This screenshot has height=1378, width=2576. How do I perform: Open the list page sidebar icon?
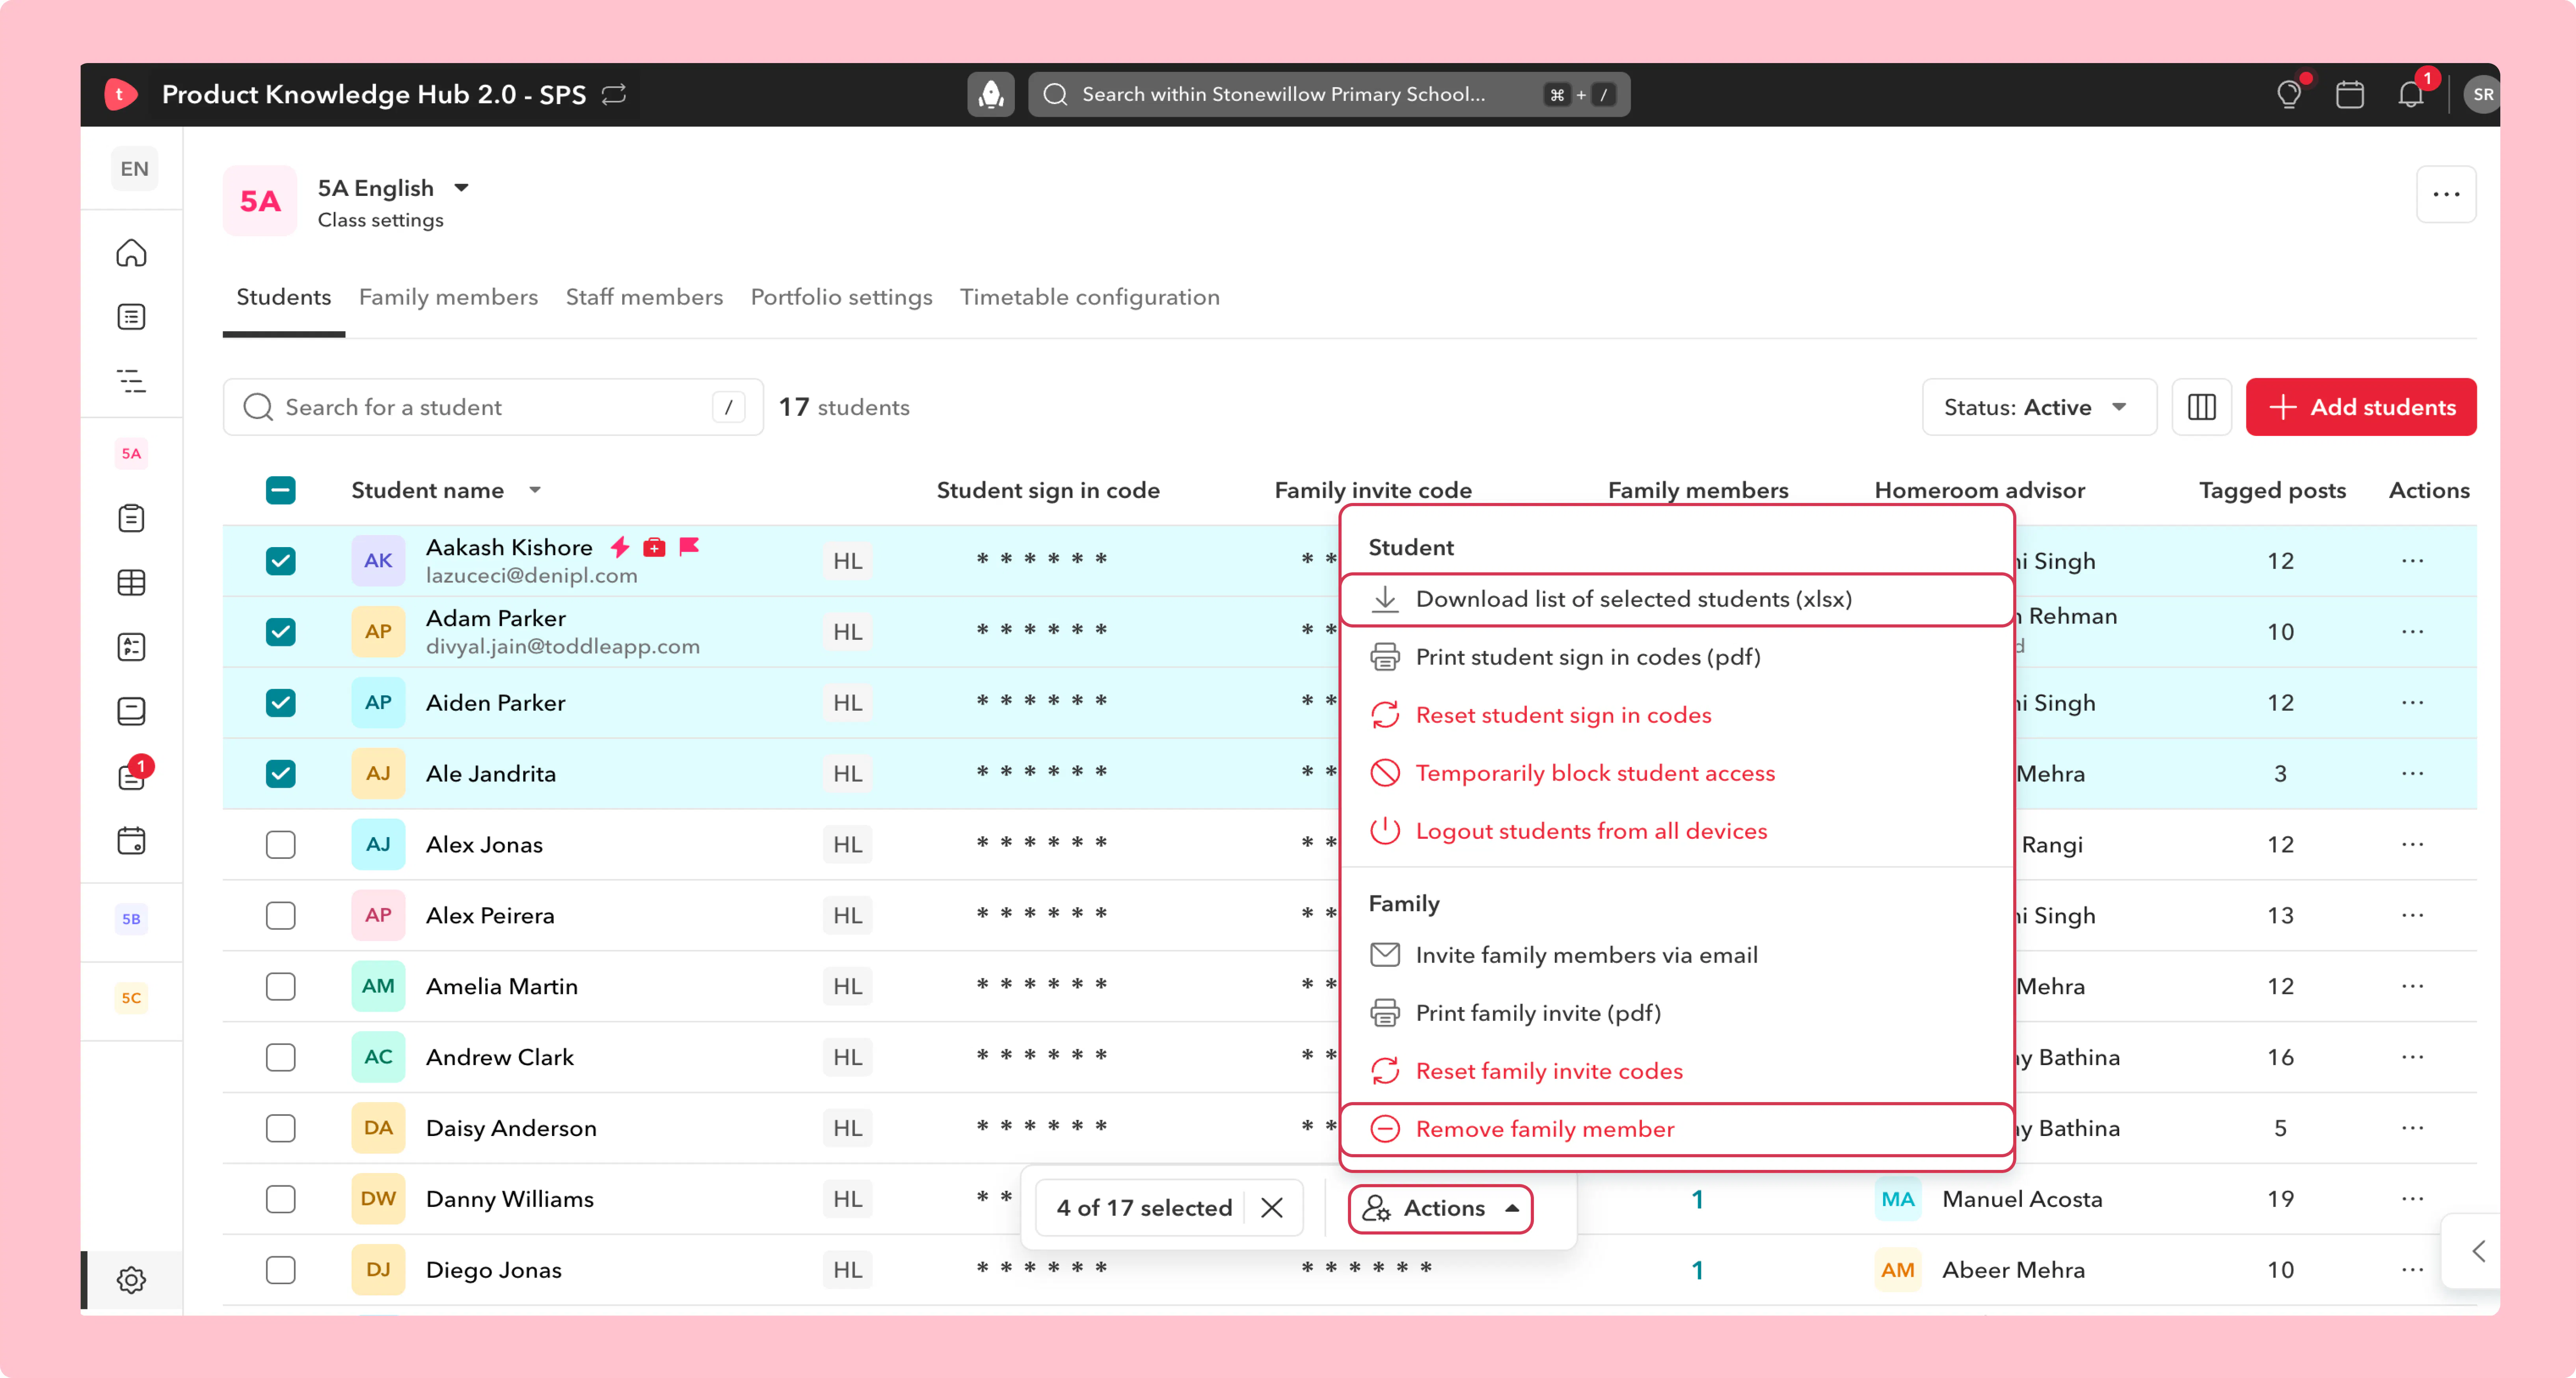point(131,317)
